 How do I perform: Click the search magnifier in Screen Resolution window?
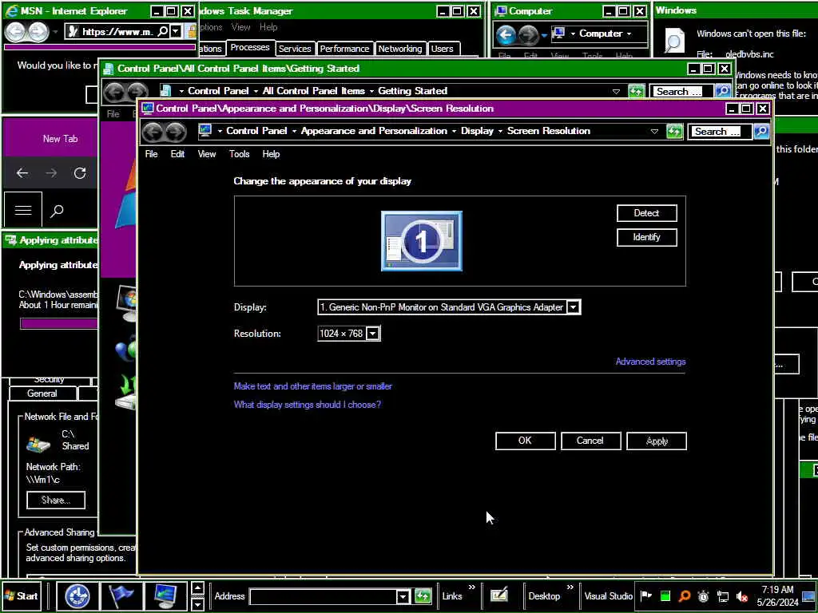(x=761, y=132)
